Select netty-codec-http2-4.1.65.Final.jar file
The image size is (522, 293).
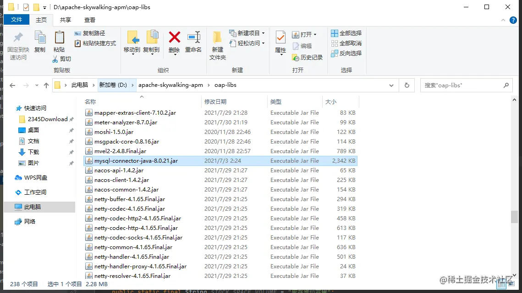pos(220,218)
